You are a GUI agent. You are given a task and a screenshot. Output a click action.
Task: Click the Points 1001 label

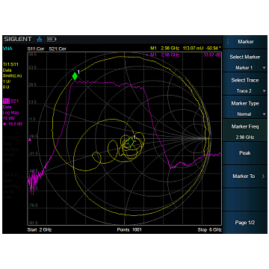[x=129, y=229]
